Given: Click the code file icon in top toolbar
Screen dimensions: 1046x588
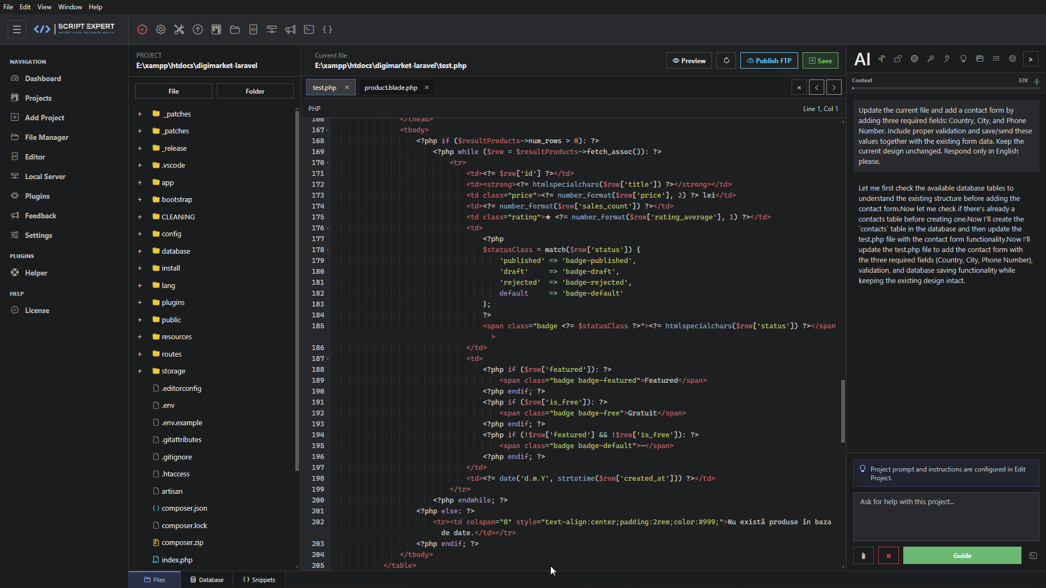Looking at the screenshot, I should (x=253, y=29).
